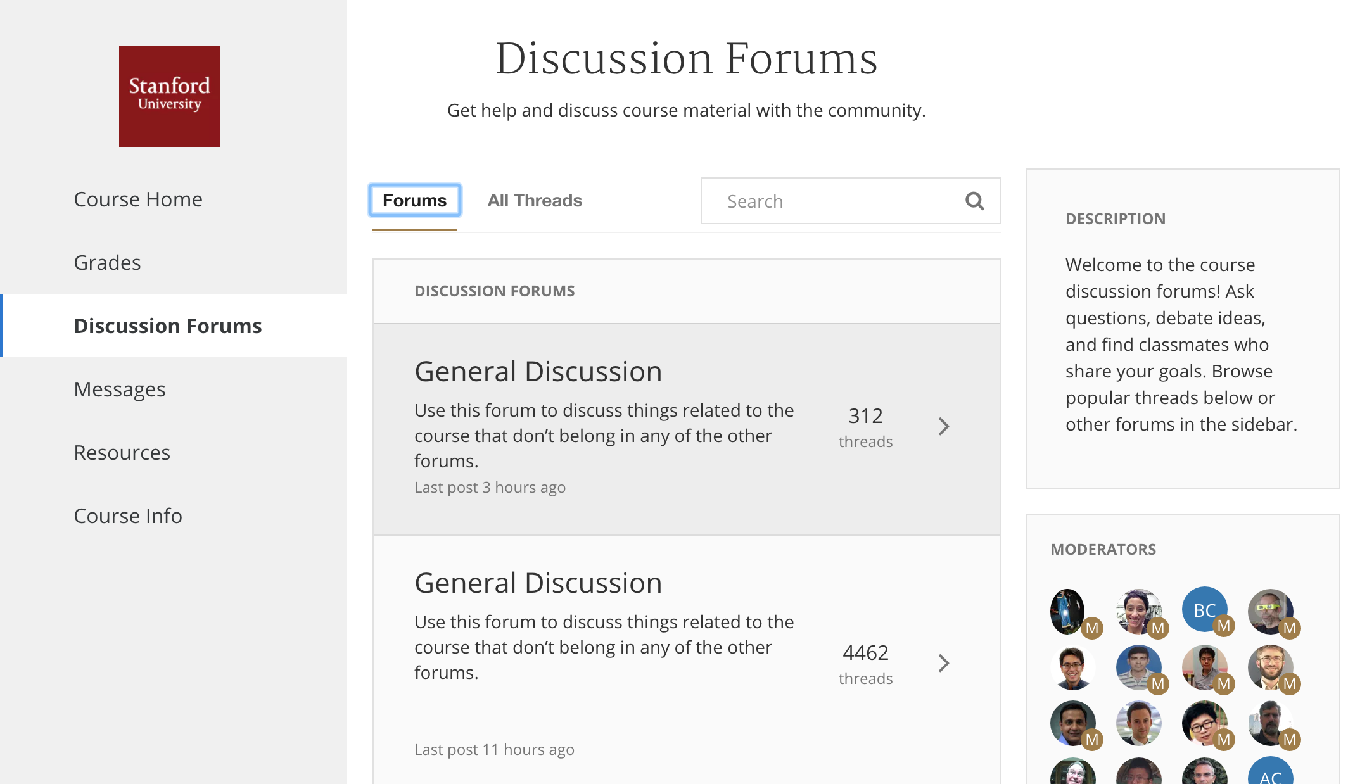Image resolution: width=1348 pixels, height=784 pixels.
Task: Open the moderator avatar left of BC
Action: [1138, 611]
